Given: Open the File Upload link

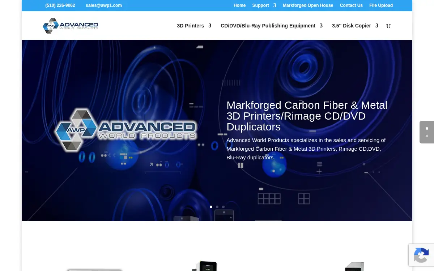Looking at the screenshot, I should [x=381, y=5].
